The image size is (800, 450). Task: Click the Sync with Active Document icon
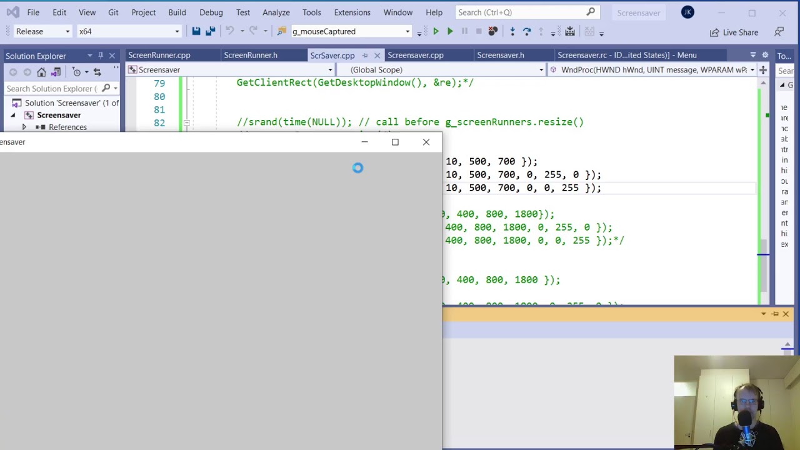97,72
